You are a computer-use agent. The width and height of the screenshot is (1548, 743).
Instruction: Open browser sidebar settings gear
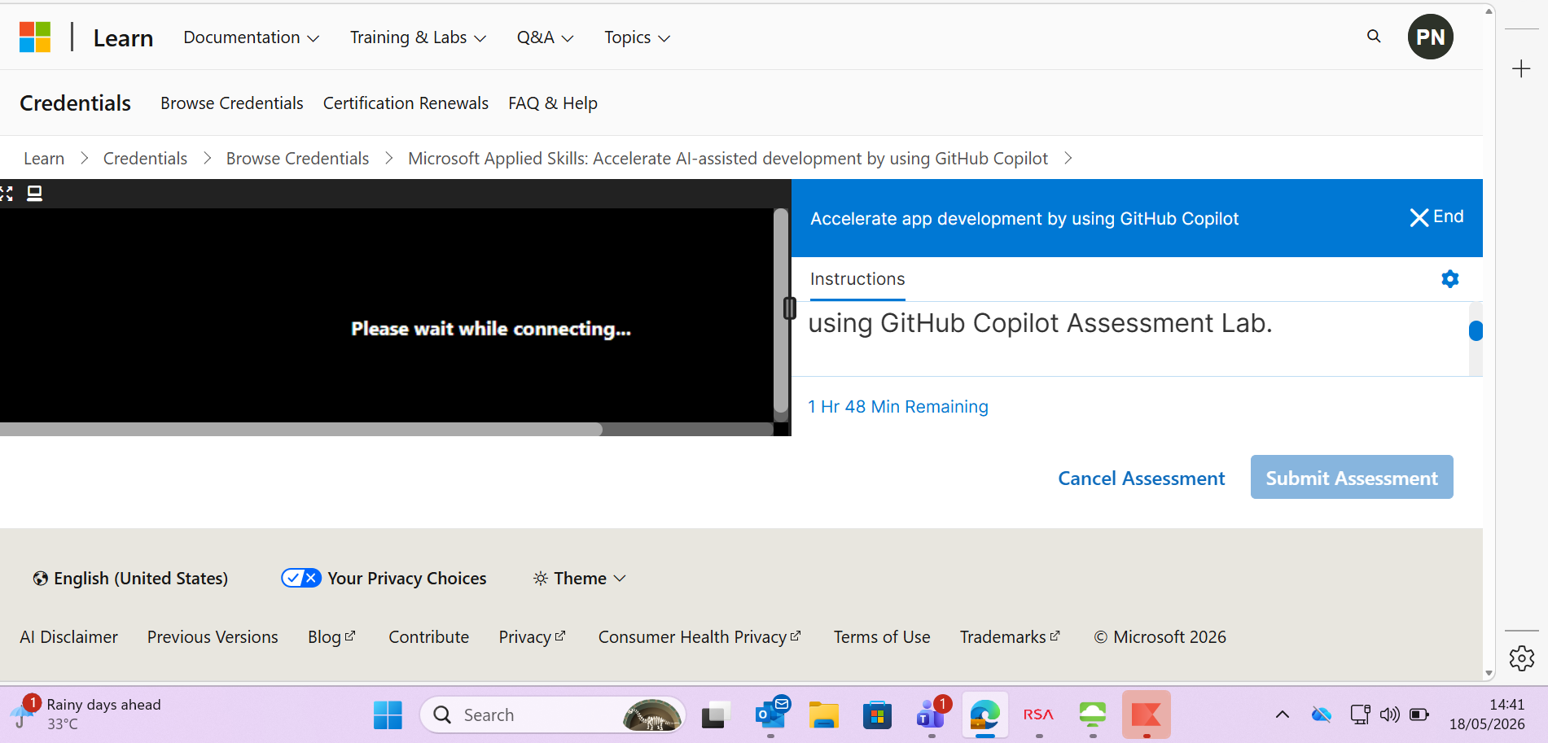1521,658
